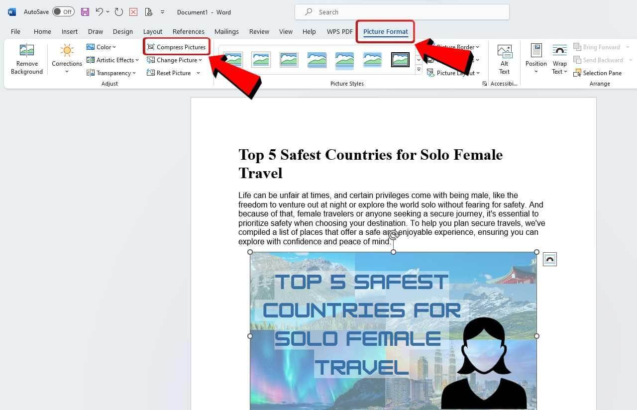Toggle the layout options button beside the image

pos(549,259)
